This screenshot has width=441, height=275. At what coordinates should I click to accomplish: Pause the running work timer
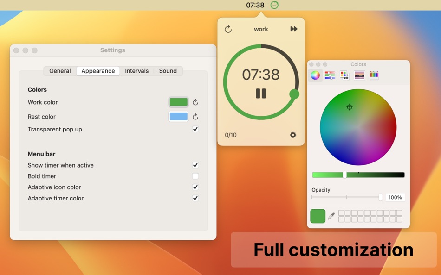(261, 94)
